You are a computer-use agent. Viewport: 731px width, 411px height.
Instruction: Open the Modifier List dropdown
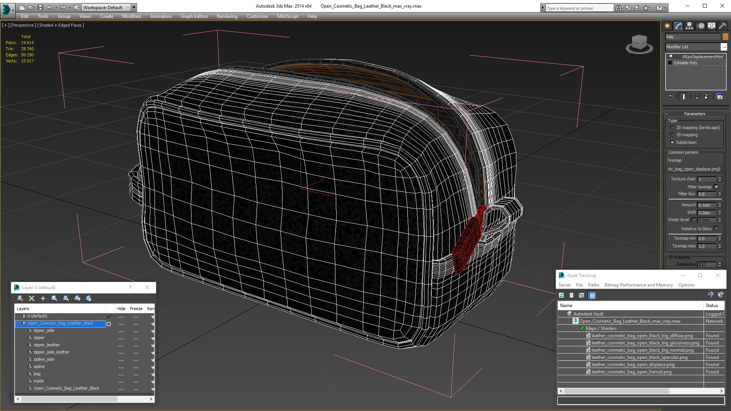click(x=724, y=47)
